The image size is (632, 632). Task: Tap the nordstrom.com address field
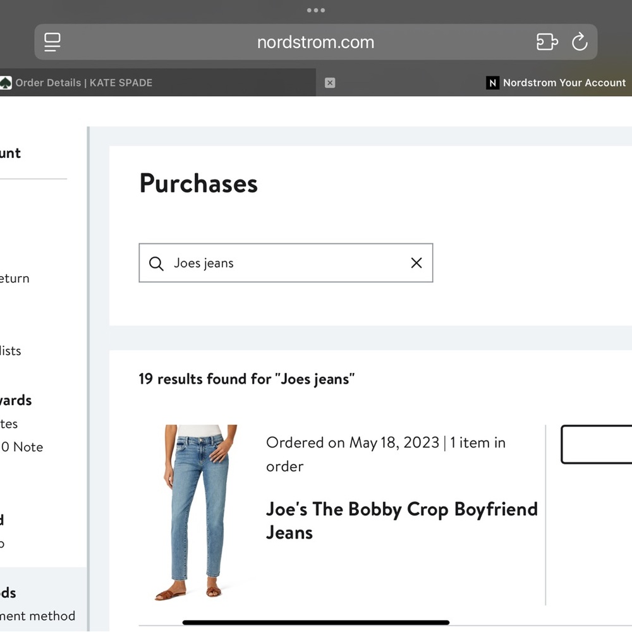(x=315, y=42)
